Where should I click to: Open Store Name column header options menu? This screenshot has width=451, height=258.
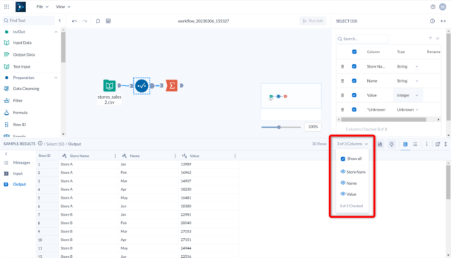tap(115, 156)
